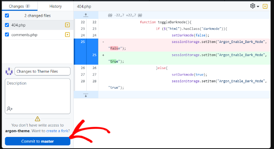Image resolution: width=274 pixels, height=149 pixels.
Task: Click the commit author avatar
Action: pos(9,71)
